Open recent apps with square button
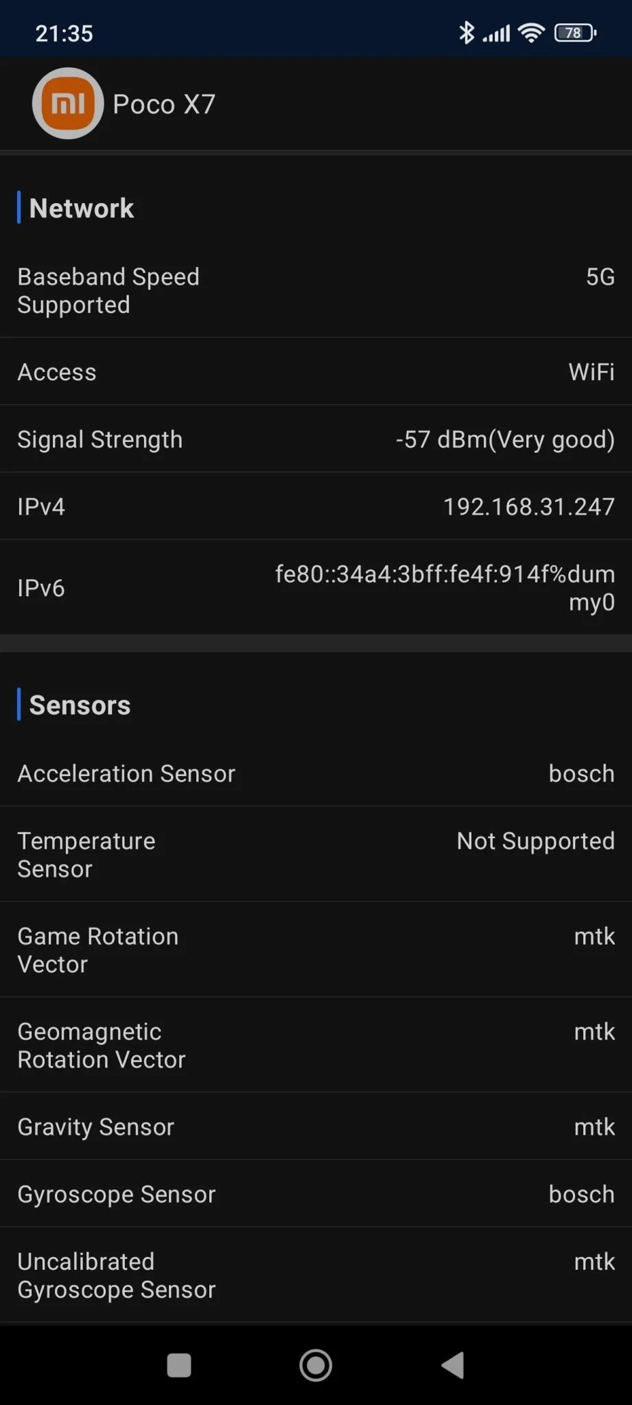Screen dimensions: 632x1405 click(179, 1365)
